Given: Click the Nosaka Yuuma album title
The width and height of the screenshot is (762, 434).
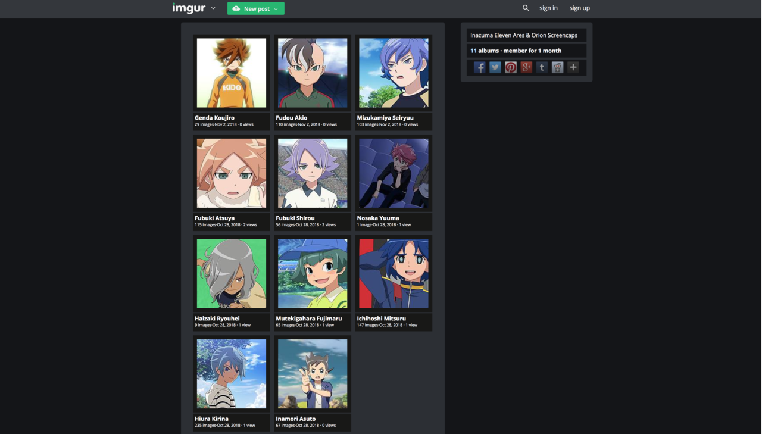Looking at the screenshot, I should click(x=377, y=218).
